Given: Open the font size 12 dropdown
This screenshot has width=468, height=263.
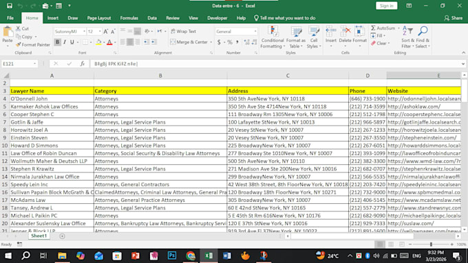Looking at the screenshot, I should coord(100,32).
